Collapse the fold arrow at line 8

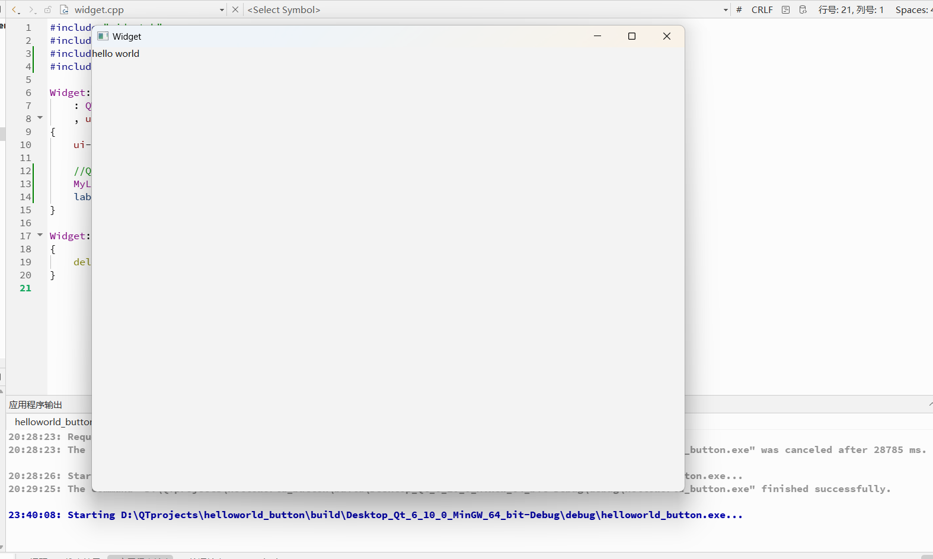pyautogui.click(x=40, y=118)
